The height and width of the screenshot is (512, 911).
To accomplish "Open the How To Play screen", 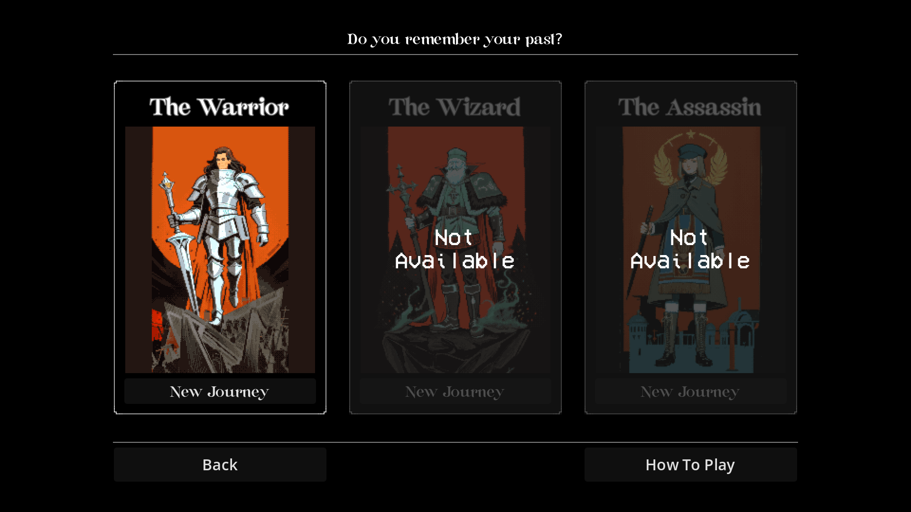I will click(x=690, y=465).
